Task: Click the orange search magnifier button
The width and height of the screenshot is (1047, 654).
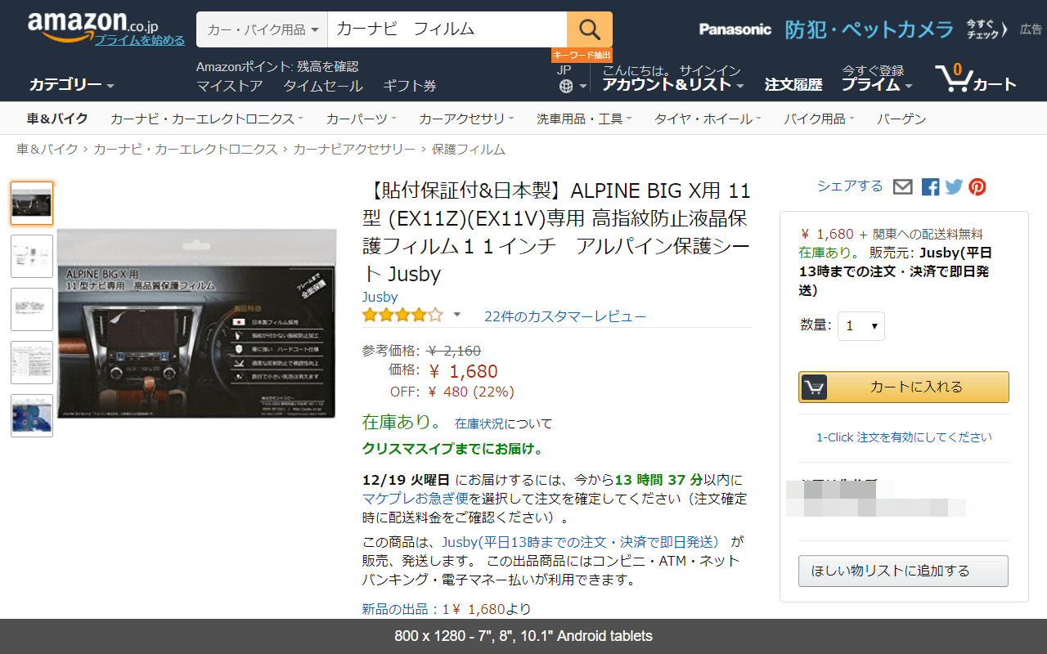Action: pyautogui.click(x=589, y=29)
